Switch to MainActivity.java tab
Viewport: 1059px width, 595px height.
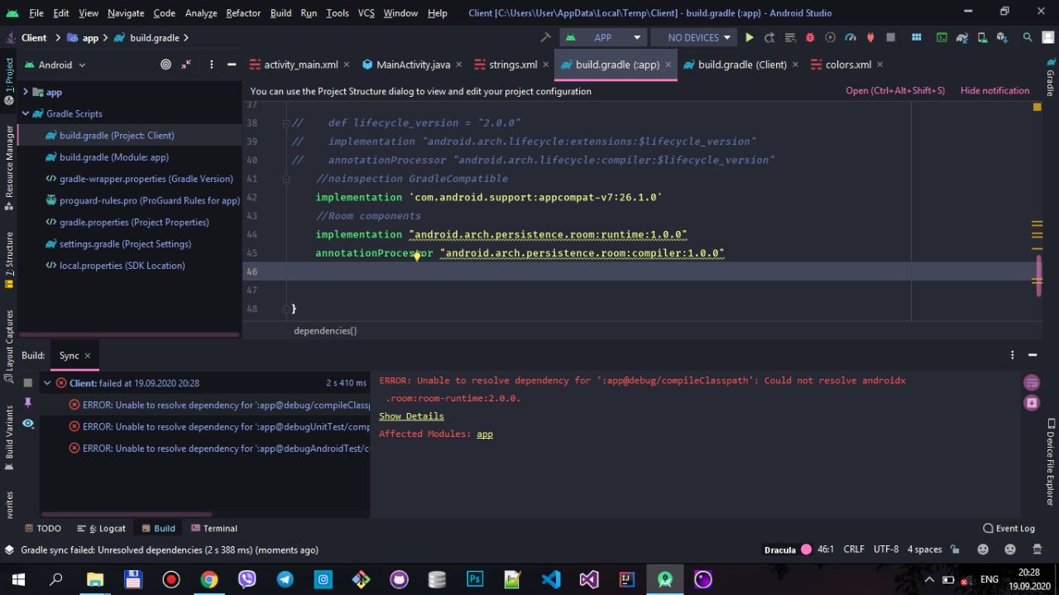(412, 65)
